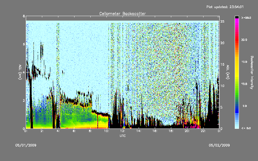Click the 25 tick on kft axis
This screenshot has height=161, width=258.
point(223,22)
